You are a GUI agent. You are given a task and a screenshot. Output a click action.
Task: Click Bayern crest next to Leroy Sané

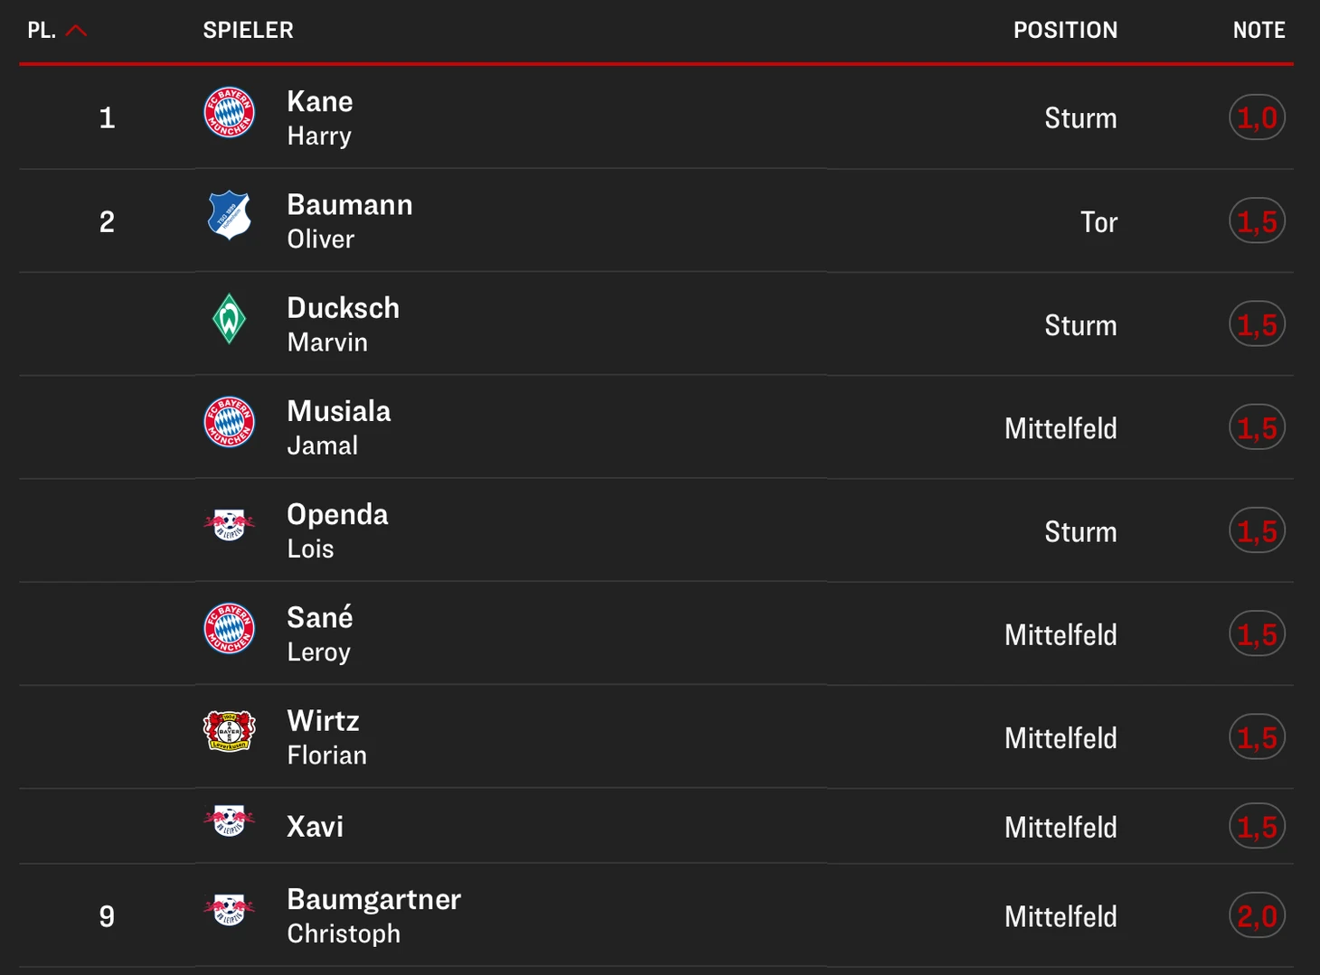pyautogui.click(x=230, y=628)
